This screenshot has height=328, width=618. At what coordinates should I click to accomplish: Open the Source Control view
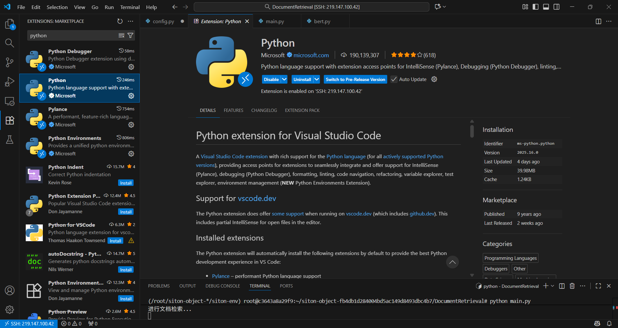[x=10, y=62]
